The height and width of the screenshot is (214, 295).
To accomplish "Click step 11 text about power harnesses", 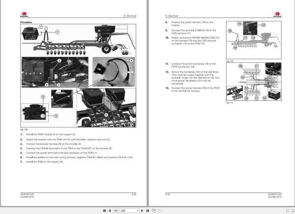I will click(194, 65).
